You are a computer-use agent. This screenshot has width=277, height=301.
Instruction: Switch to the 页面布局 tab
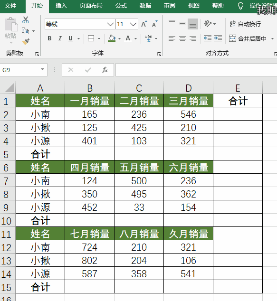tap(91, 6)
